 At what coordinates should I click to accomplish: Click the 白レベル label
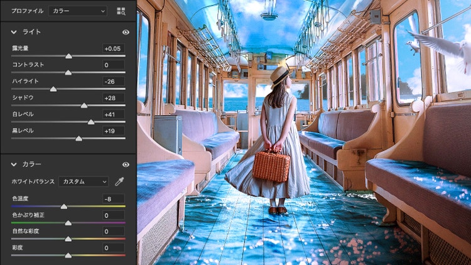pyautogui.click(x=23, y=114)
